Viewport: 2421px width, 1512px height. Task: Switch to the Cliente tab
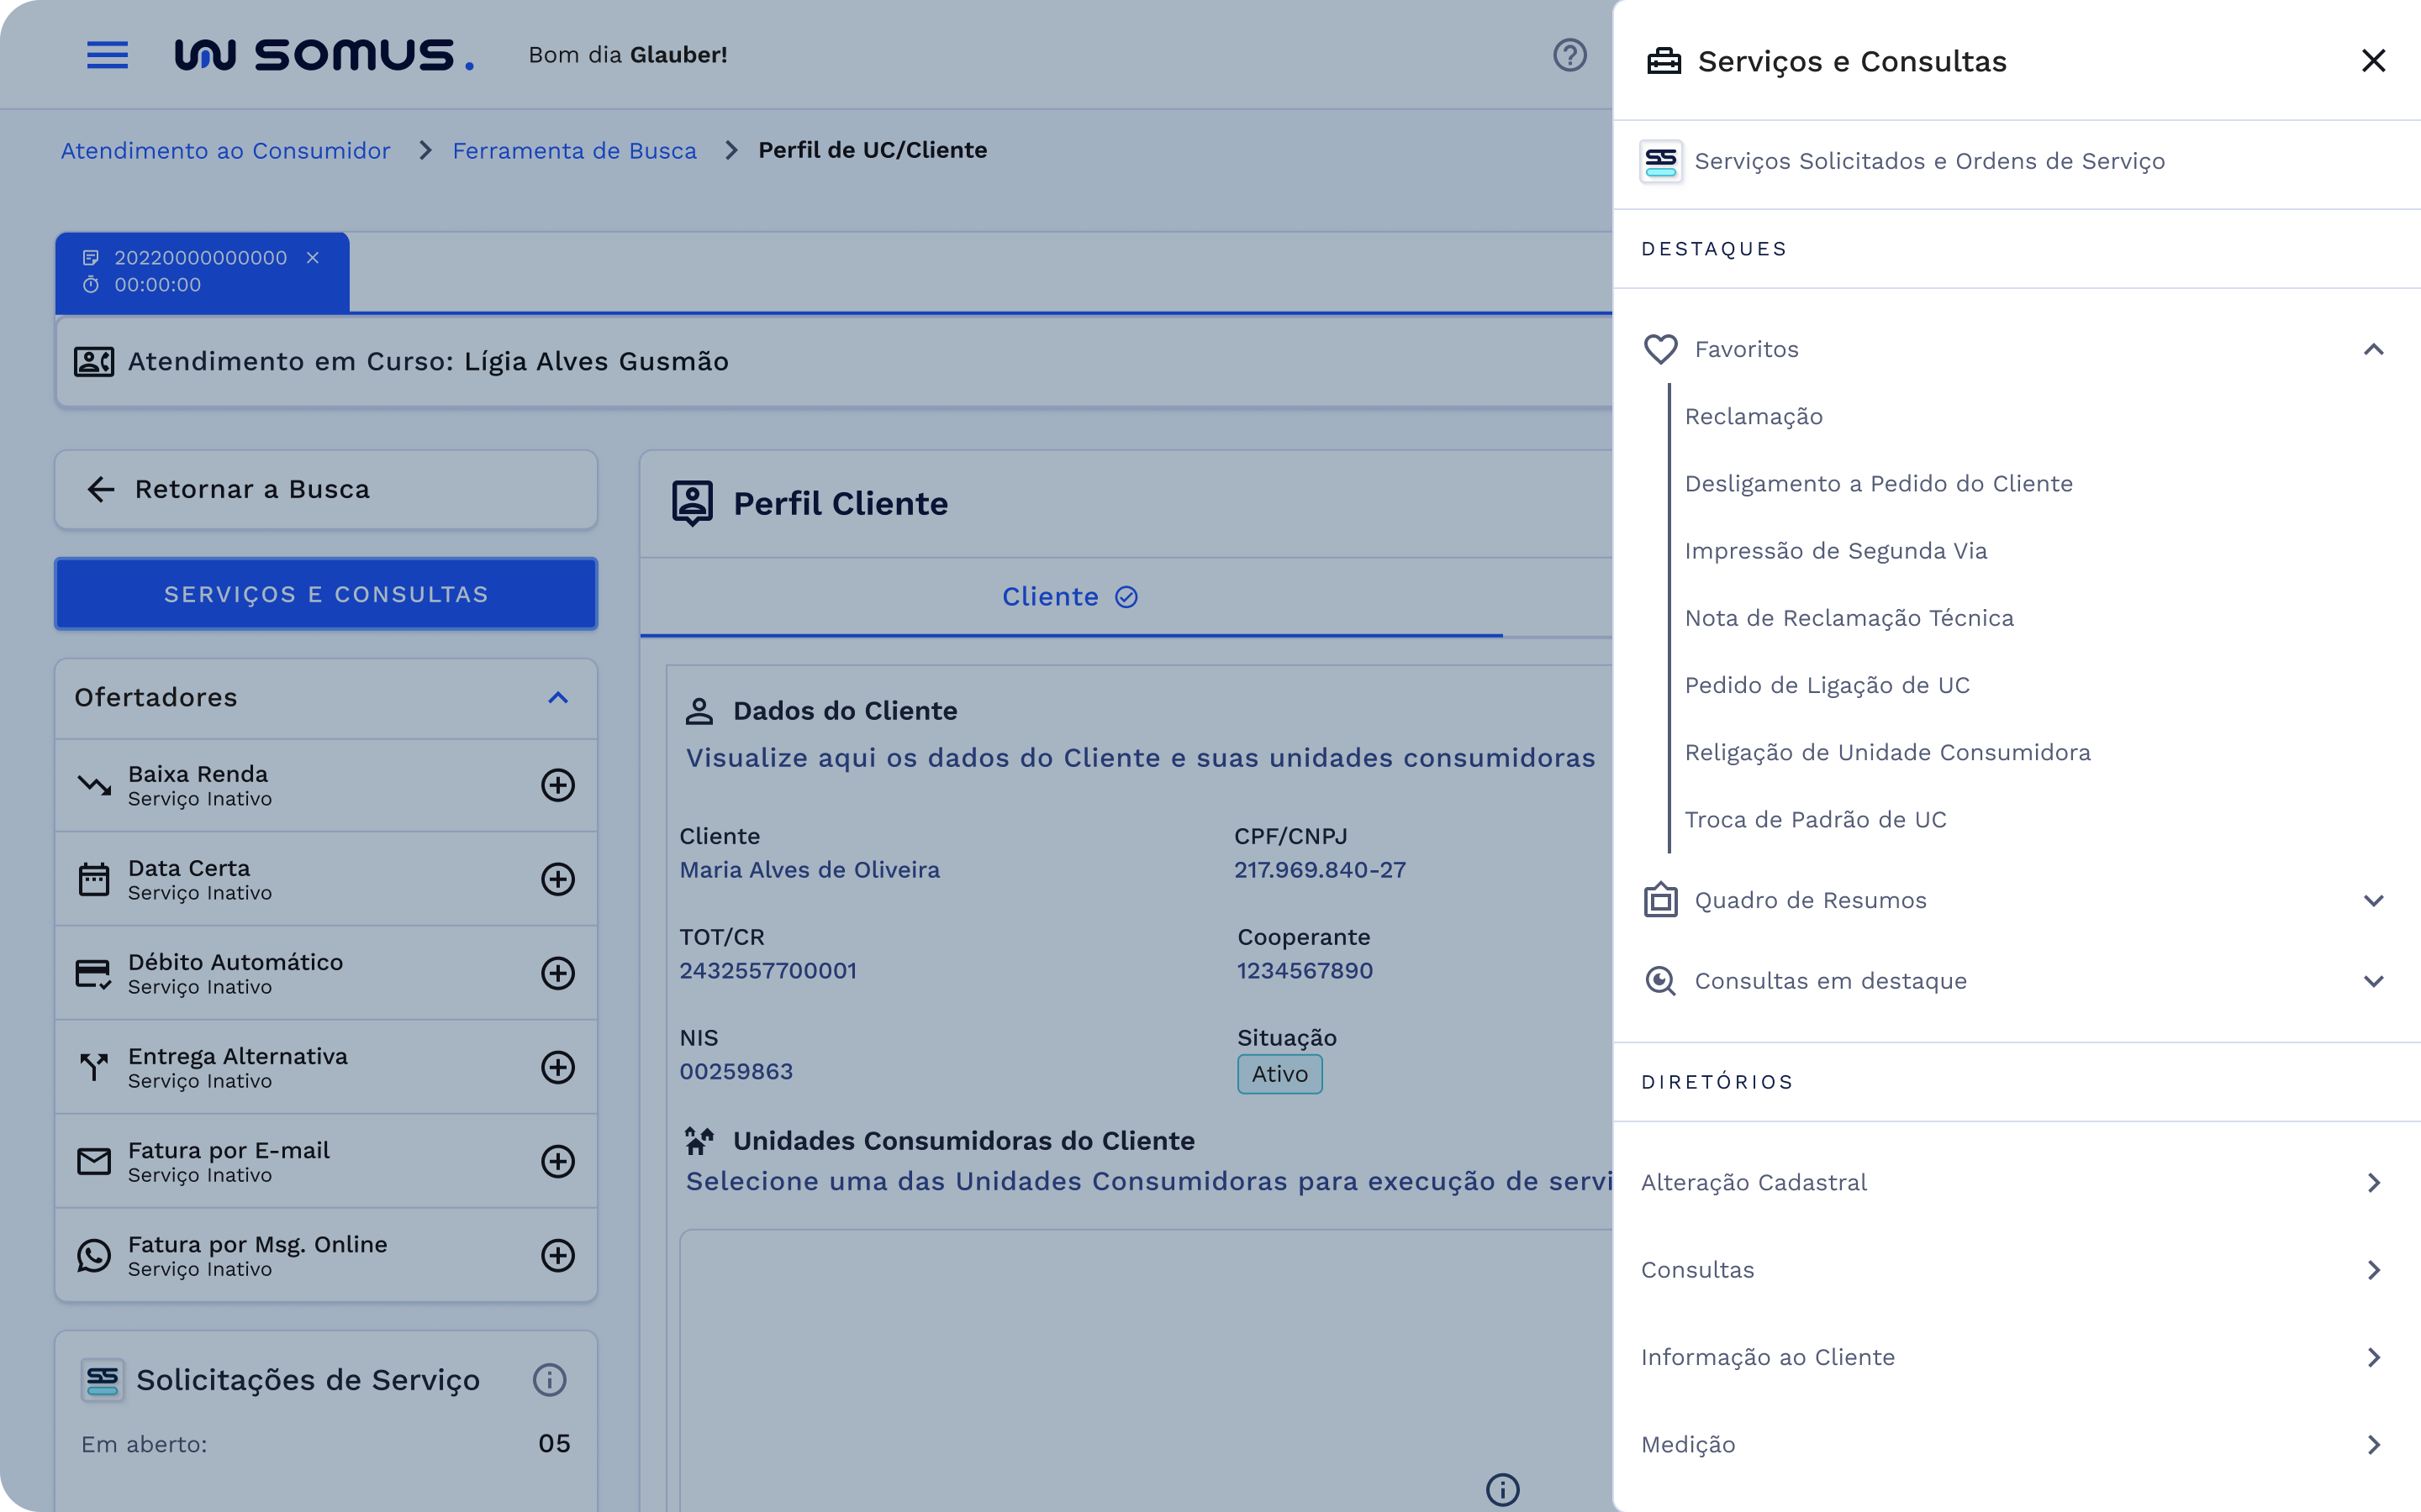(x=1069, y=596)
